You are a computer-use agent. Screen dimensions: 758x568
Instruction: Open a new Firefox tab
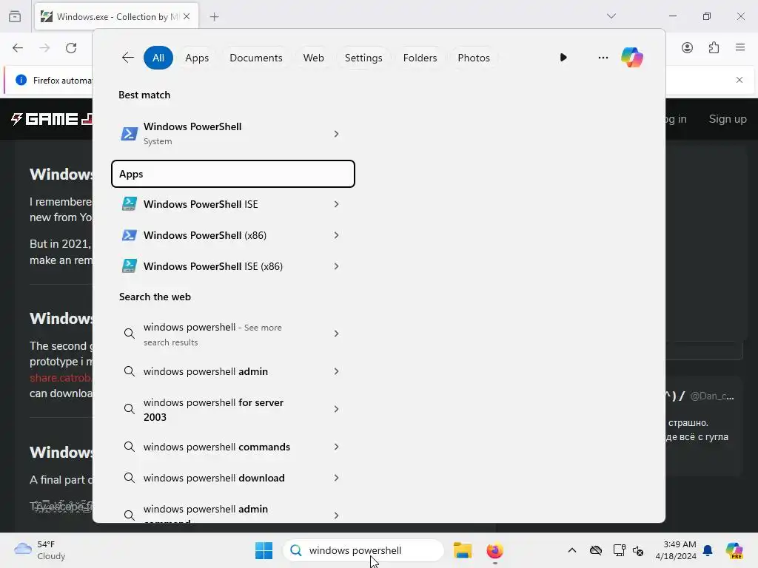tap(214, 17)
